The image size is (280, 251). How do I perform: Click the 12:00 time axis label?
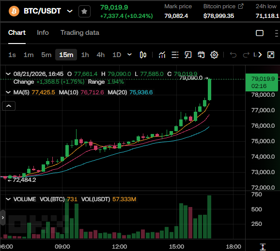click(119, 247)
